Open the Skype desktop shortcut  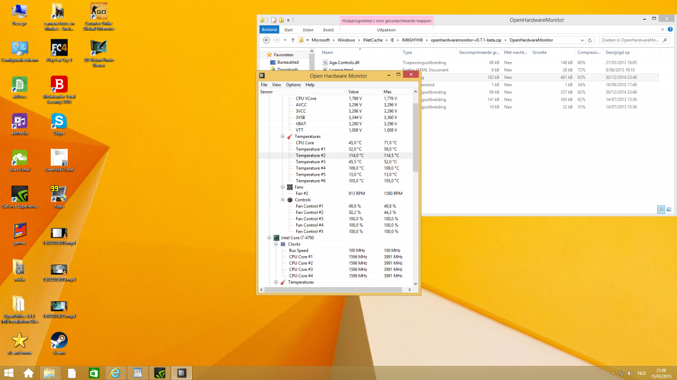coord(59,121)
